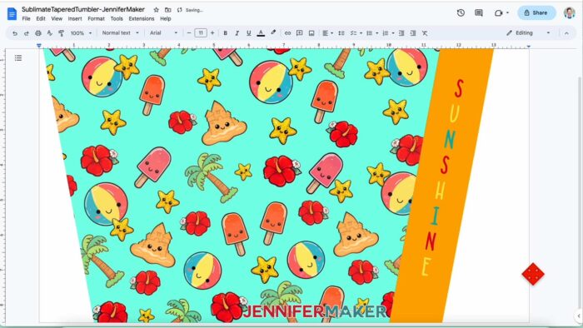Screen dimensions: 583x328
Task: Click the left indent marker on ruler
Action: click(39, 46)
